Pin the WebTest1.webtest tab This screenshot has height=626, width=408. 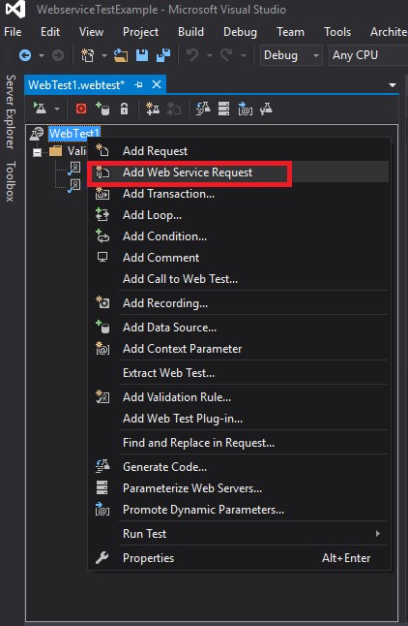point(138,84)
